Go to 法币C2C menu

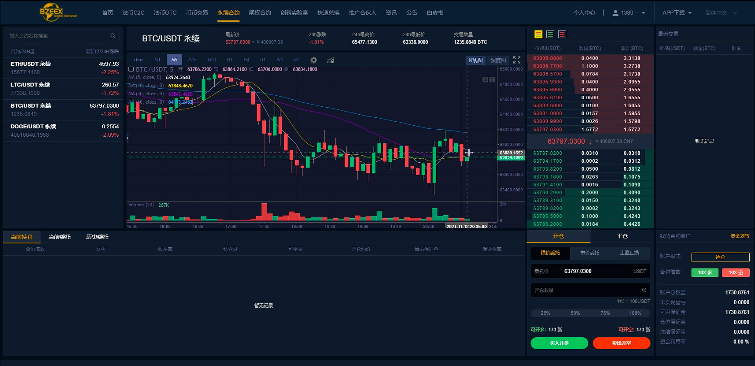click(133, 13)
